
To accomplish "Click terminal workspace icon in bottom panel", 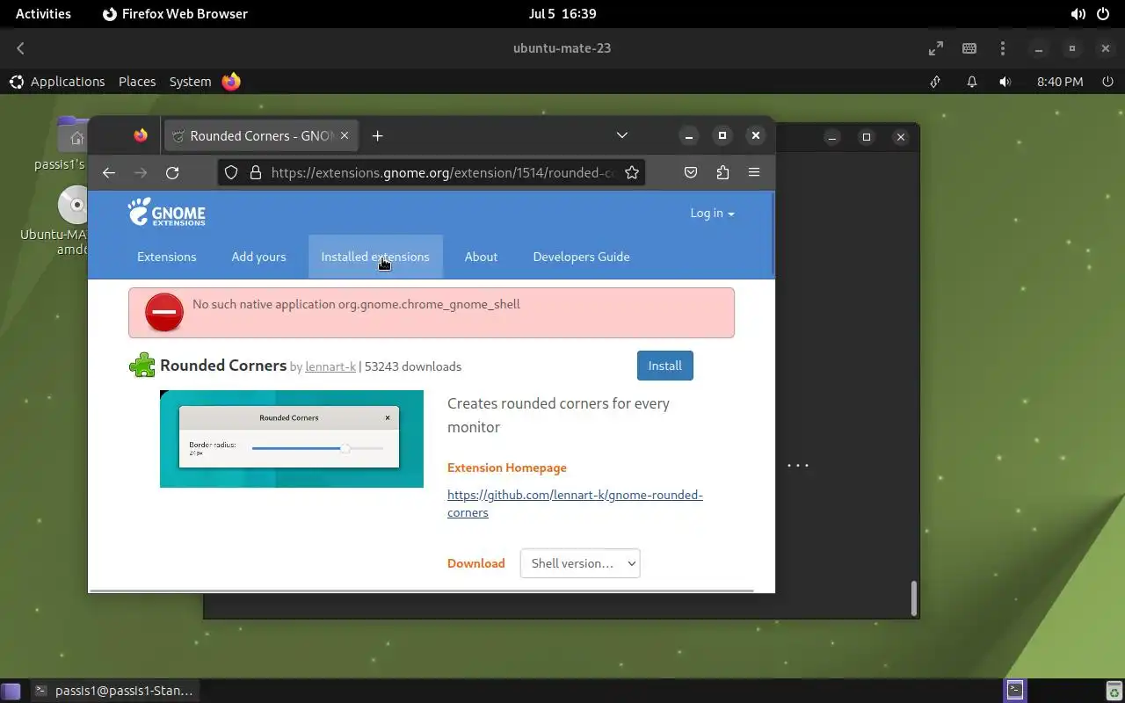I will pos(1015,691).
